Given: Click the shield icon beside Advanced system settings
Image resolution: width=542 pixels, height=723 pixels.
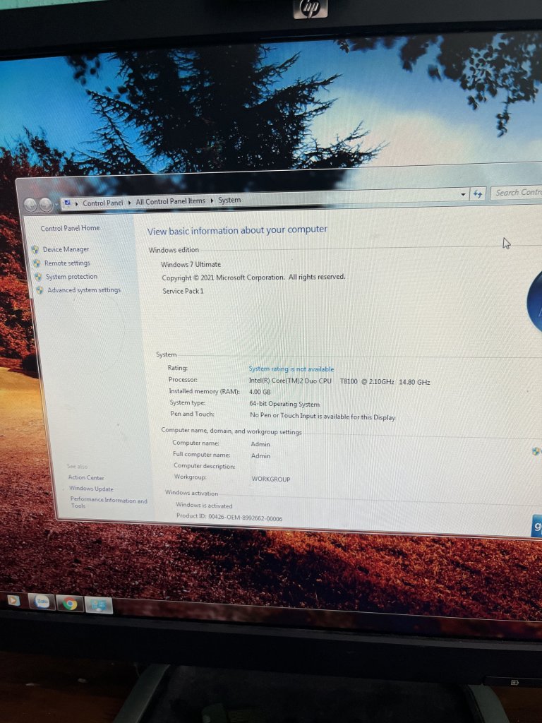Looking at the screenshot, I should tap(40, 290).
